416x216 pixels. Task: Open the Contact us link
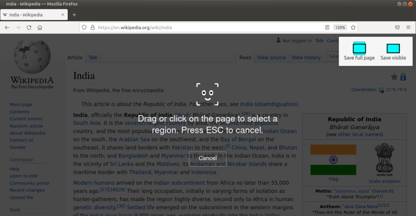coord(21,140)
